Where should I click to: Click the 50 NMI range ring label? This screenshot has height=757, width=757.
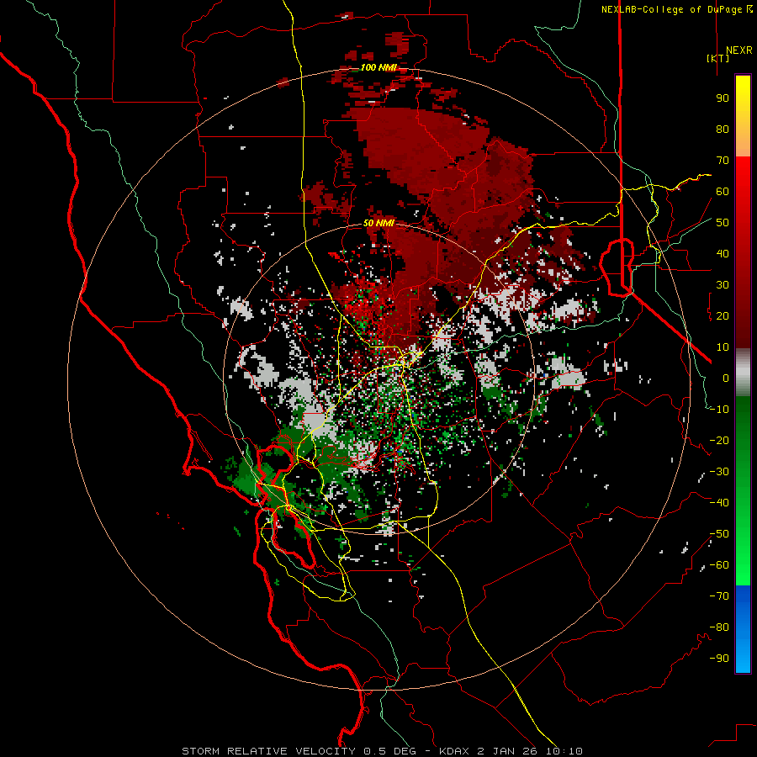tap(378, 223)
